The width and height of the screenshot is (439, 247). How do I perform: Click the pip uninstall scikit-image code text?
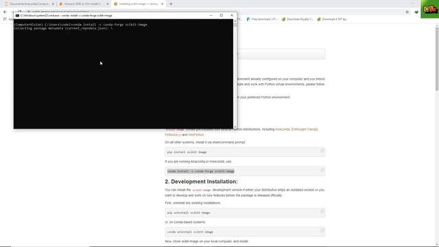click(189, 213)
